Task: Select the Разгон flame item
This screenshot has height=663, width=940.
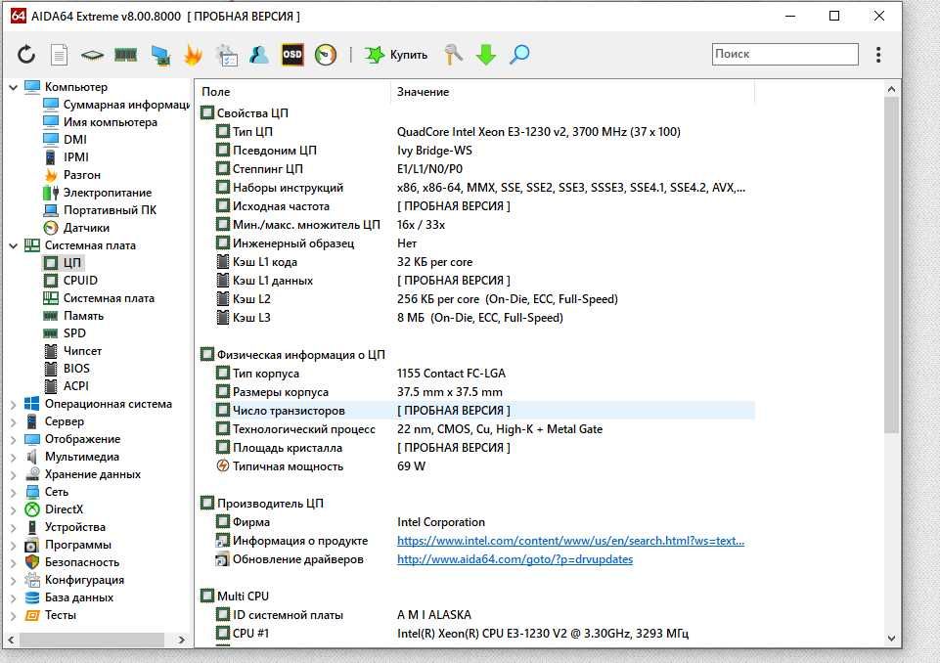Action: [72, 174]
